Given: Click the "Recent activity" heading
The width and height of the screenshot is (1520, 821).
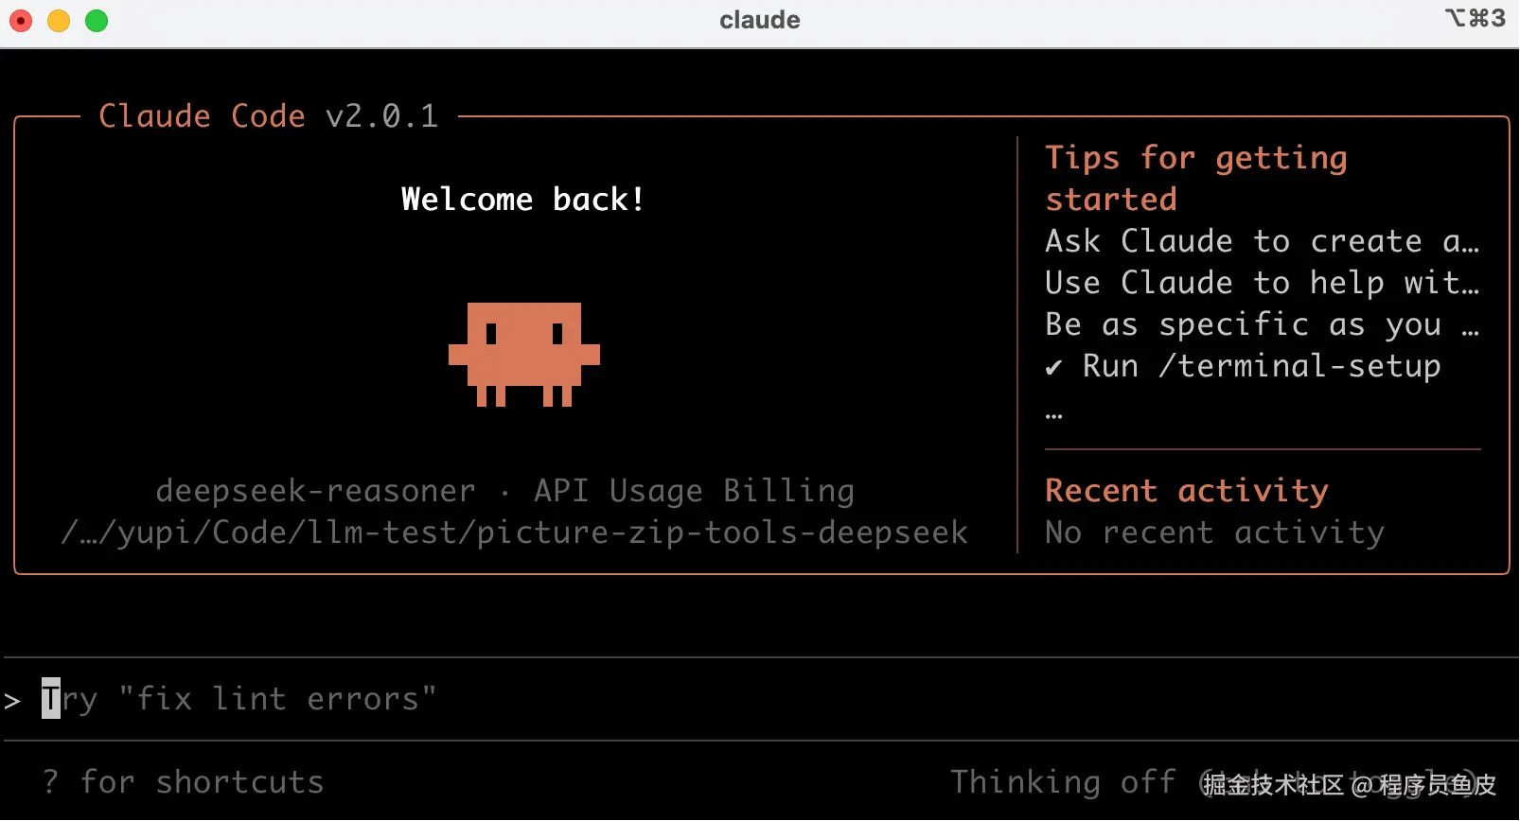Looking at the screenshot, I should [x=1187, y=491].
